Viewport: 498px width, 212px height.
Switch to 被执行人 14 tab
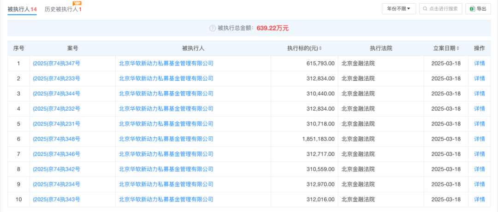tap(22, 10)
